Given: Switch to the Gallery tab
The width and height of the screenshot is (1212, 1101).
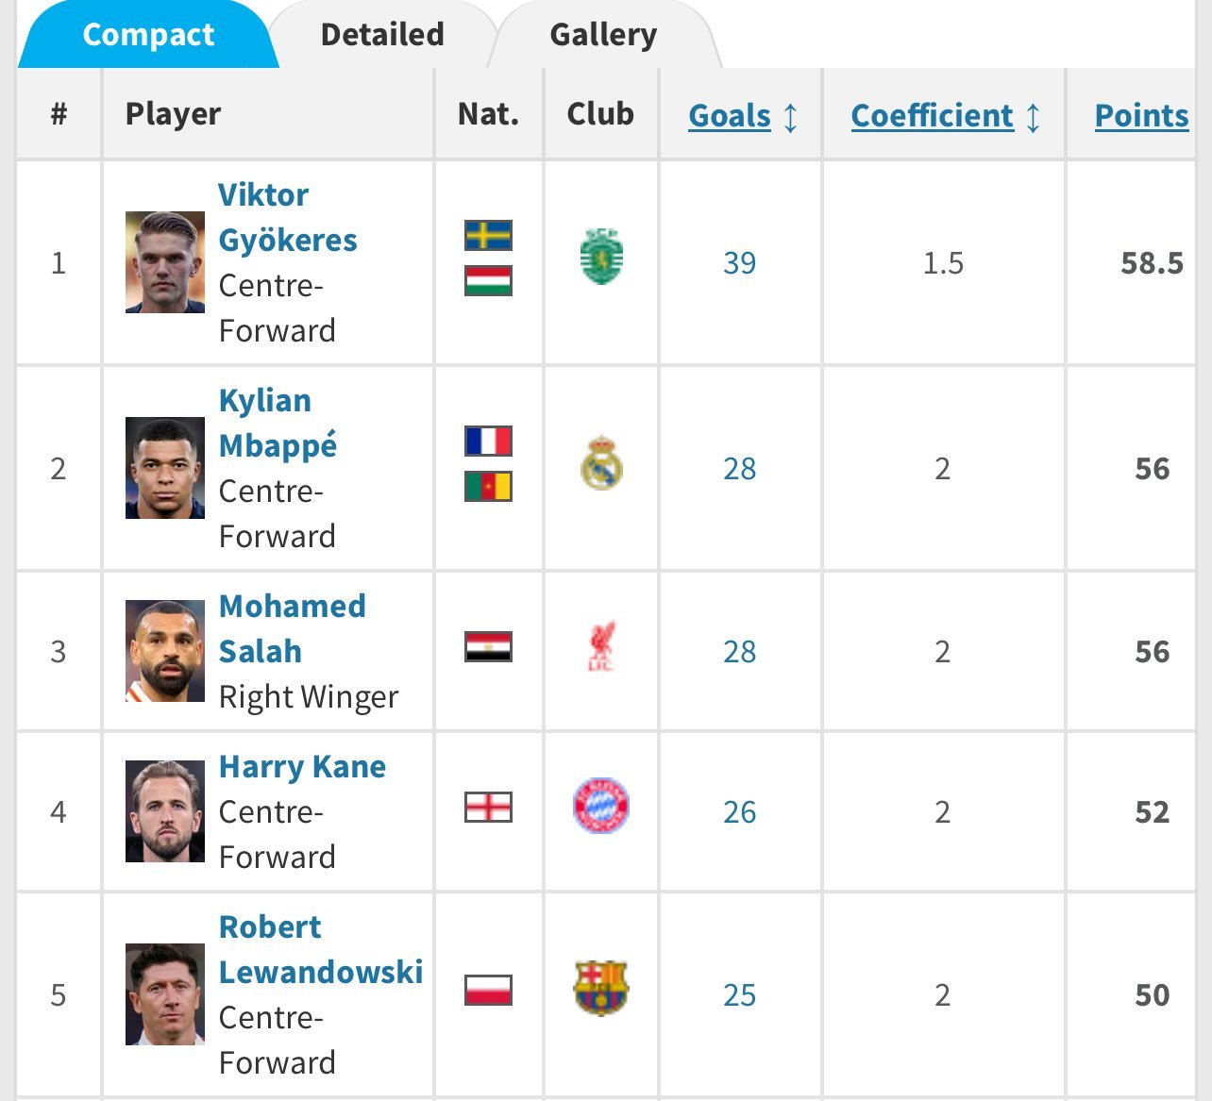Looking at the screenshot, I should click(603, 35).
